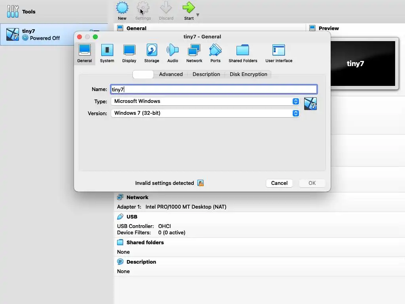
Task: Switch to the Disk Encryption tab
Action: coord(248,74)
